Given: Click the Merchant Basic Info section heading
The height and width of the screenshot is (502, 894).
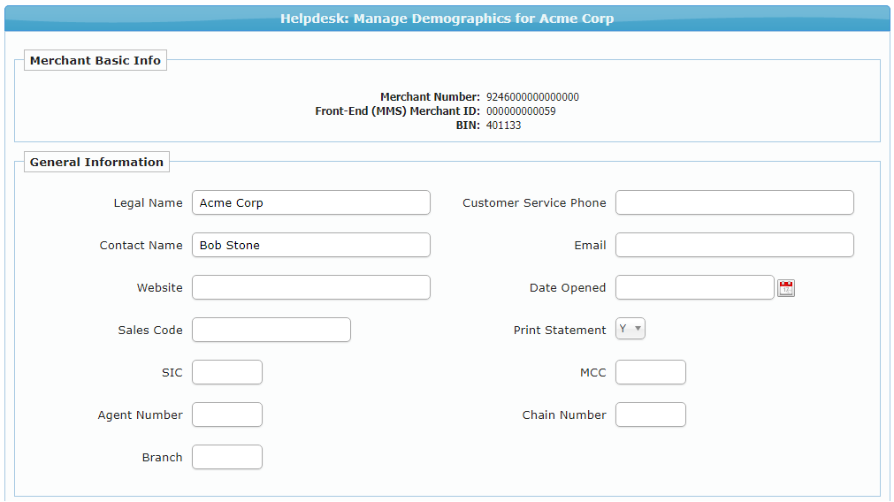Looking at the screenshot, I should (x=96, y=61).
